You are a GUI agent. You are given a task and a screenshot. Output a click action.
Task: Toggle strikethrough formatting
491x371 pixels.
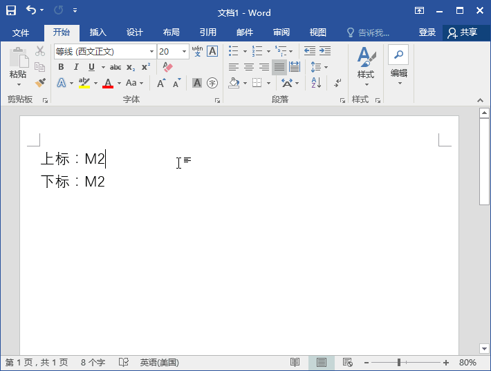pos(115,67)
